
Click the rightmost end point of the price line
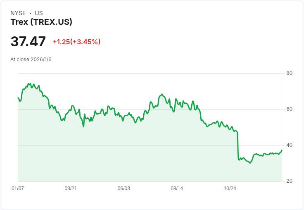[282, 150]
